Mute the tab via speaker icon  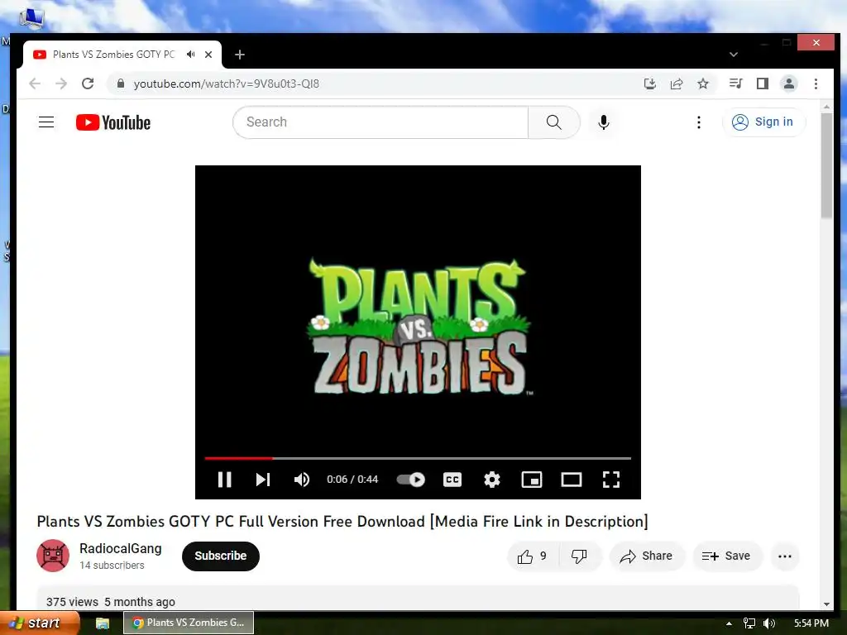[191, 55]
